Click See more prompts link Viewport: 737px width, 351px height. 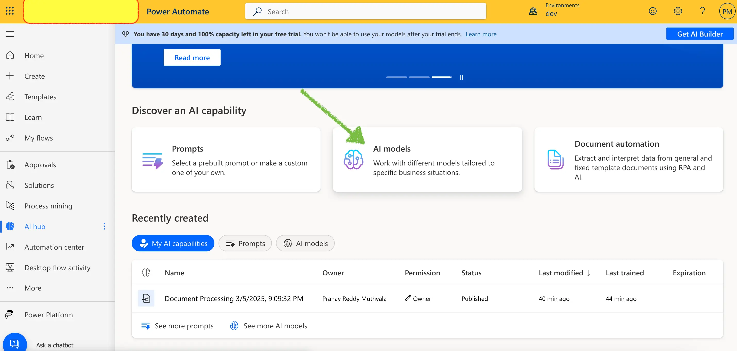tap(177, 326)
